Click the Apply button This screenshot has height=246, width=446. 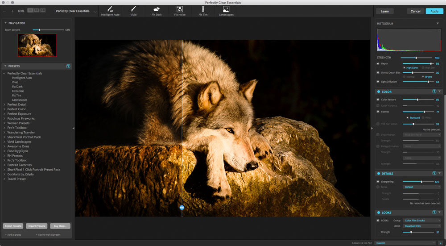(434, 12)
